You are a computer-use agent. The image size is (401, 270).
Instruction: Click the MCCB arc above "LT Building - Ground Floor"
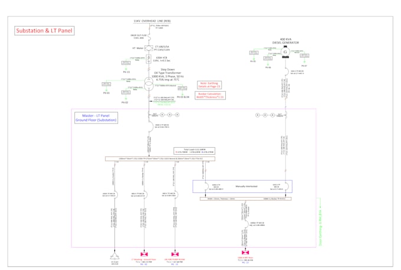(146, 195)
